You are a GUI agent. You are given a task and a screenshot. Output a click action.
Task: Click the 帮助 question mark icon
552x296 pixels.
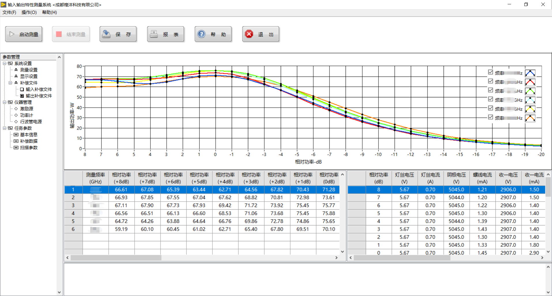pyautogui.click(x=201, y=34)
